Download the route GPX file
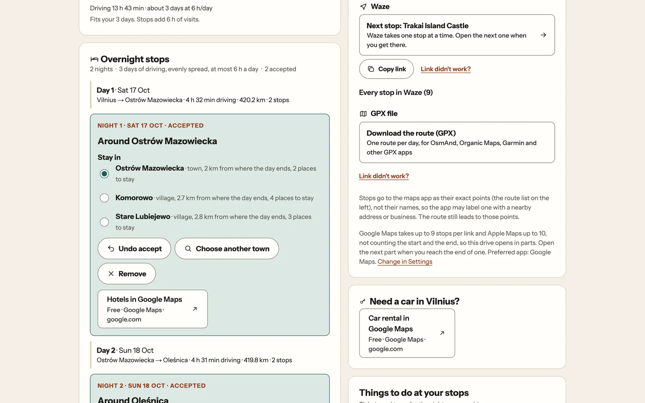The image size is (645, 403). [x=457, y=143]
